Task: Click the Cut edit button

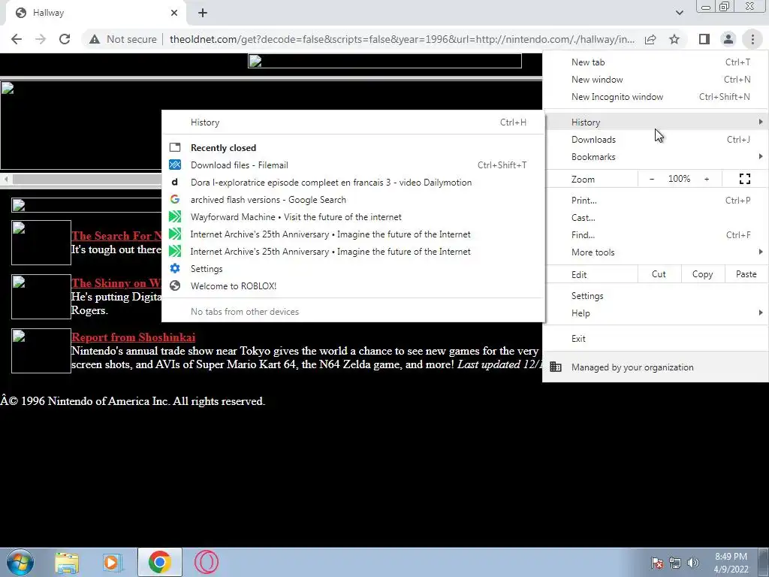Action: [659, 274]
